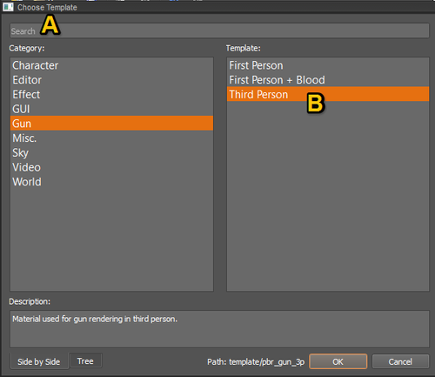Click the template path text
This screenshot has height=377, width=435.
[x=256, y=362]
